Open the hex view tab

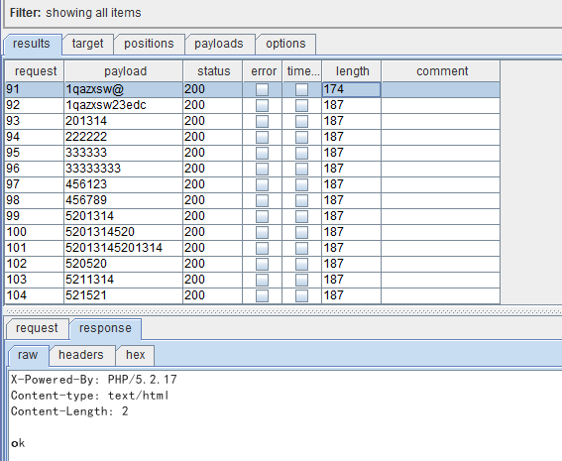[135, 355]
